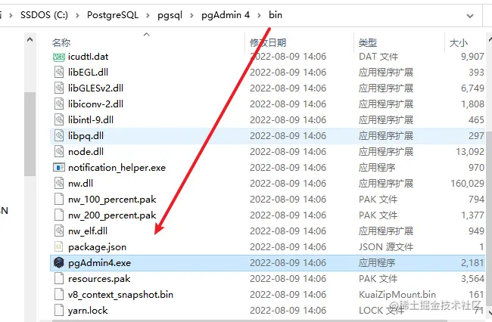Select the libpq.dll file name
Screen dimensions: 492x322
(86, 135)
